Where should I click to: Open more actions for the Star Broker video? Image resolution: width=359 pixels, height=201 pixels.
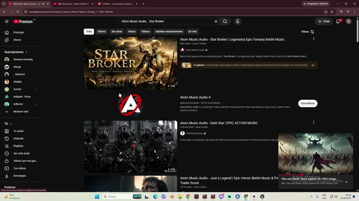pos(314,39)
